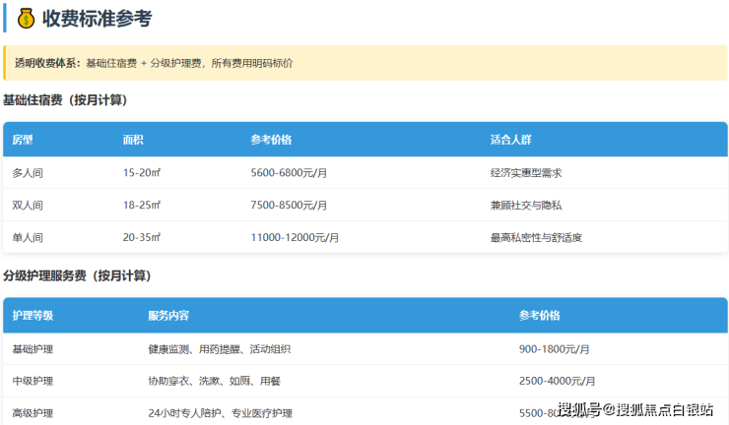The width and height of the screenshot is (729, 425).
Task: Click the money bag icon beside 收费标准参考
Action: (26, 18)
